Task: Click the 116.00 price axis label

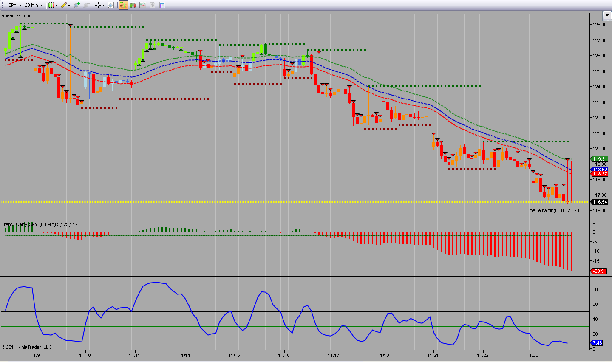Action: click(x=600, y=211)
